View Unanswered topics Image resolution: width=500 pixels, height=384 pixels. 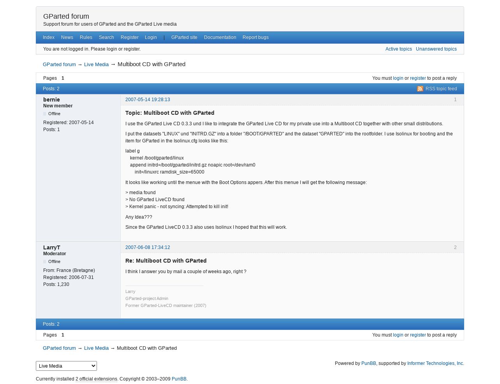pyautogui.click(x=436, y=49)
